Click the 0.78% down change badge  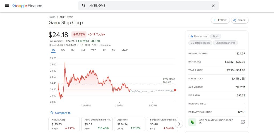click(x=79, y=34)
